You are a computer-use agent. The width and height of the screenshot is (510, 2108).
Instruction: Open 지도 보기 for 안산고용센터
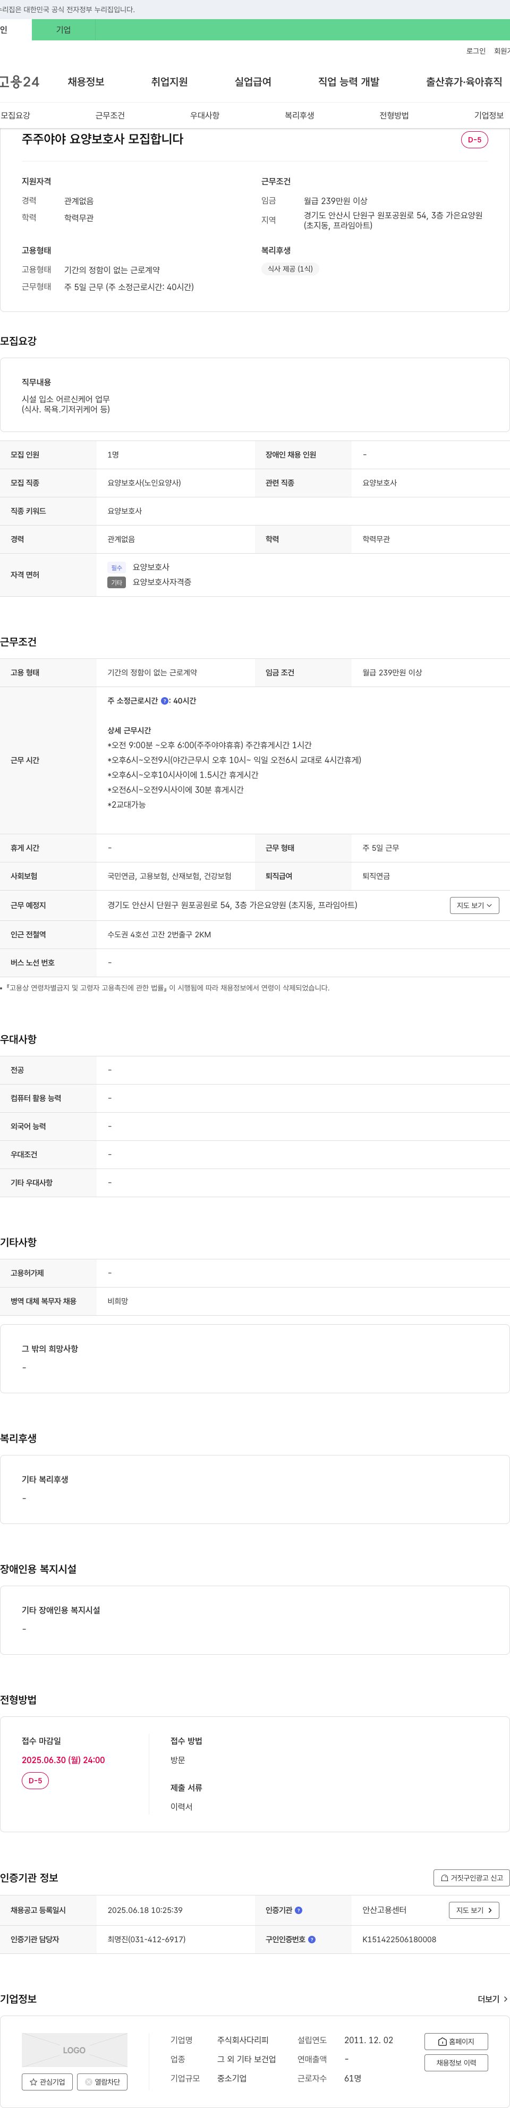click(x=474, y=1910)
